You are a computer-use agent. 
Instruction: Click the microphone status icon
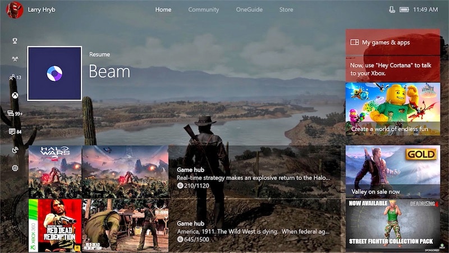click(x=392, y=10)
